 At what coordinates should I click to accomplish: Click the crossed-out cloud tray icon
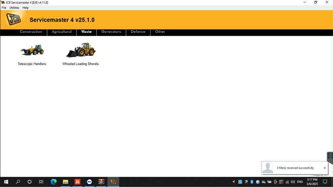[264, 182]
